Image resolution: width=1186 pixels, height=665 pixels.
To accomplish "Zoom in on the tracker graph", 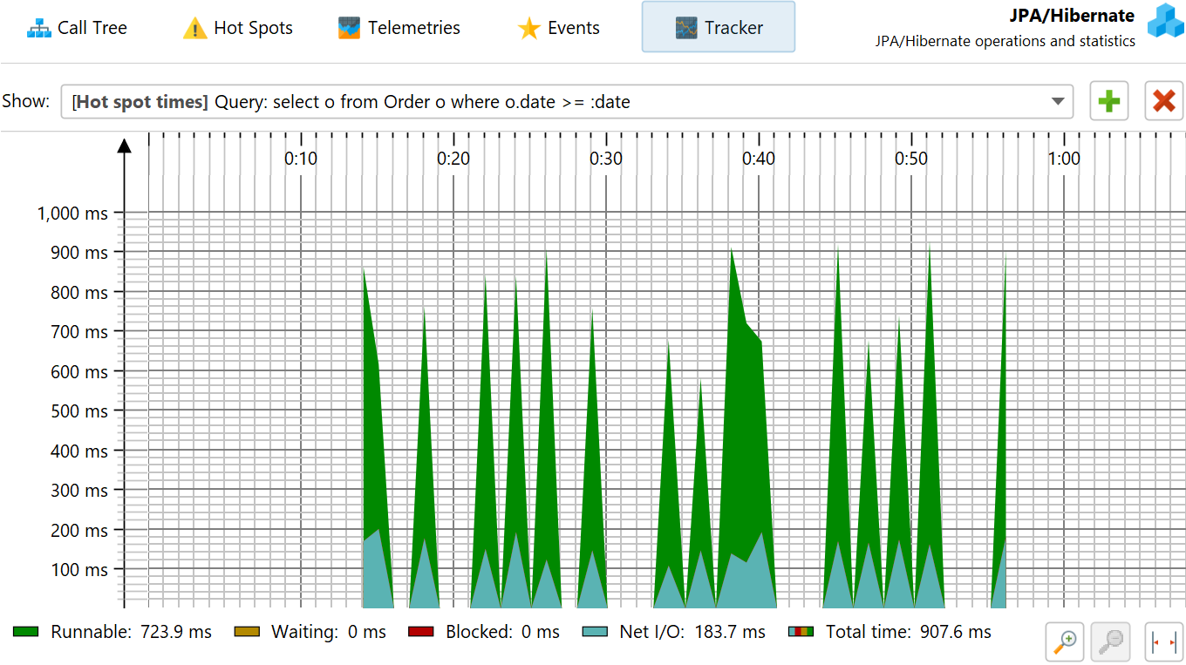I will (x=1065, y=642).
